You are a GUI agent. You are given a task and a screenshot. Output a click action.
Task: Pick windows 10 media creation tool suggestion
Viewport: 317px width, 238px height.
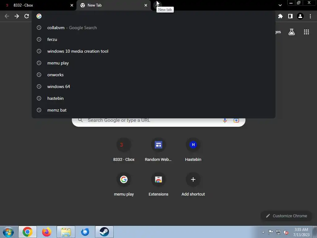(154, 51)
